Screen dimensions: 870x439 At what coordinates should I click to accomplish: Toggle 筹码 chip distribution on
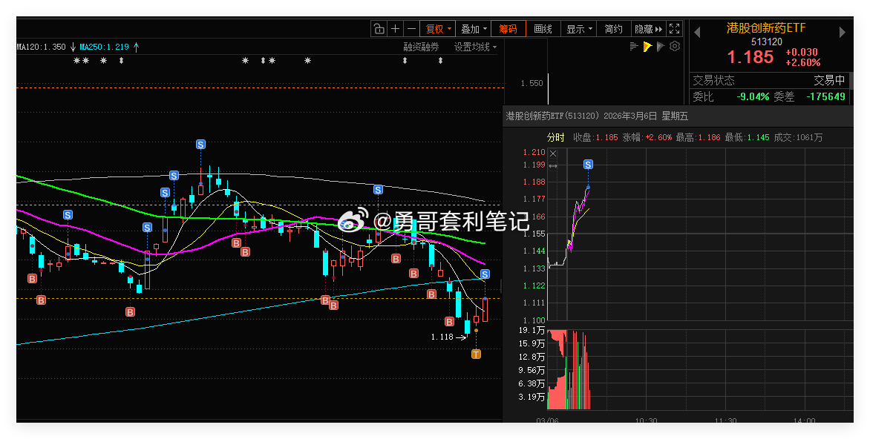pyautogui.click(x=508, y=28)
